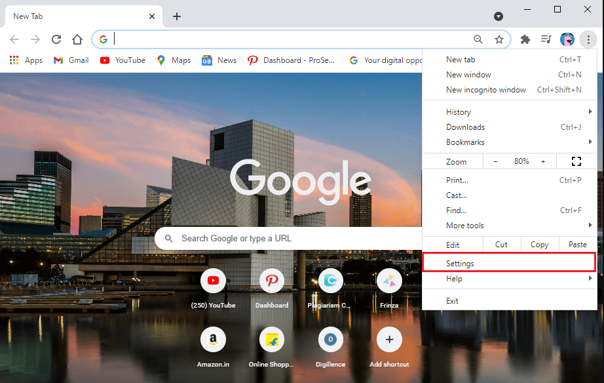Enter full screen via the zoom row
Screen dimensions: 604x383
pyautogui.click(x=576, y=161)
